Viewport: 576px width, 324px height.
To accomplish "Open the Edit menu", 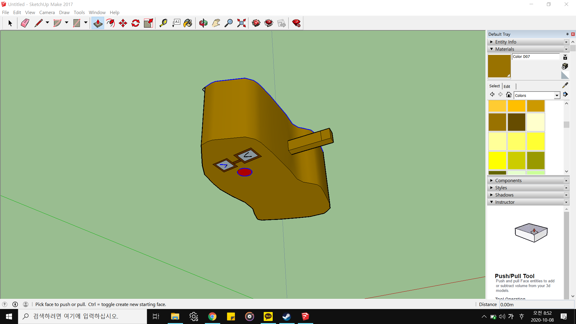I will point(17,12).
